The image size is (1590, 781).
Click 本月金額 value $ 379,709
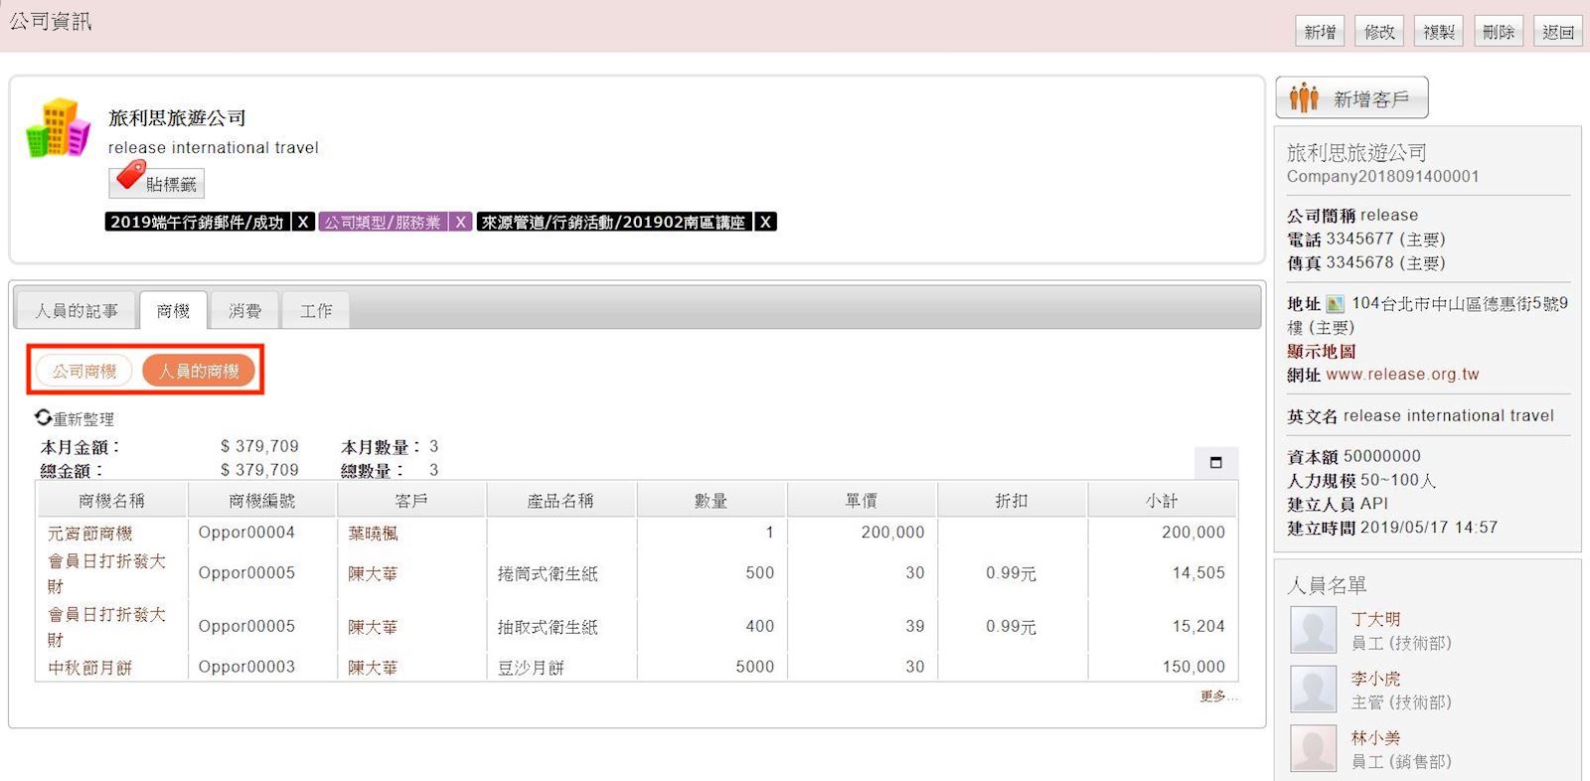tap(259, 446)
